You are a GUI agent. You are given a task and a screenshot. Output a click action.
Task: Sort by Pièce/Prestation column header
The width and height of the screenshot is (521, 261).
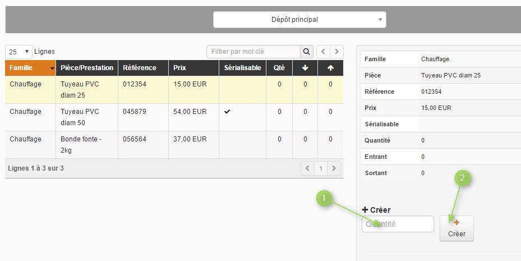point(87,68)
